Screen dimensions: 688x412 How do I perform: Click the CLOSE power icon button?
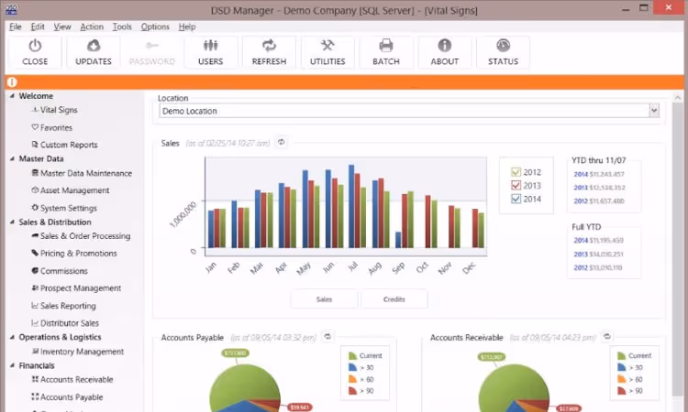[x=35, y=52]
